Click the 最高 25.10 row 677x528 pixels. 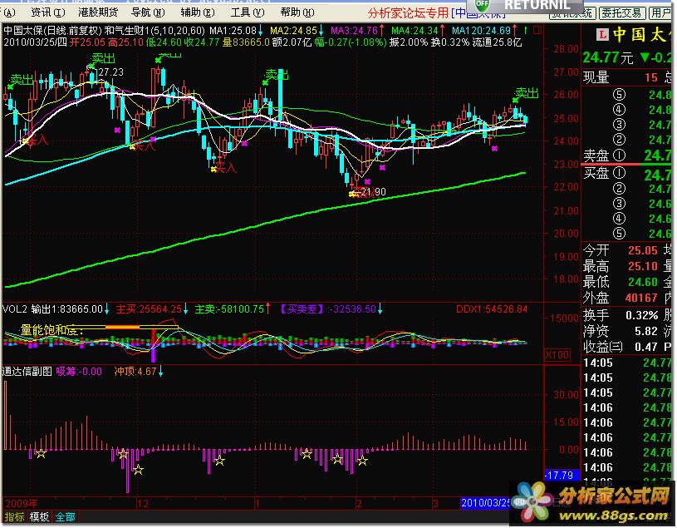621,266
